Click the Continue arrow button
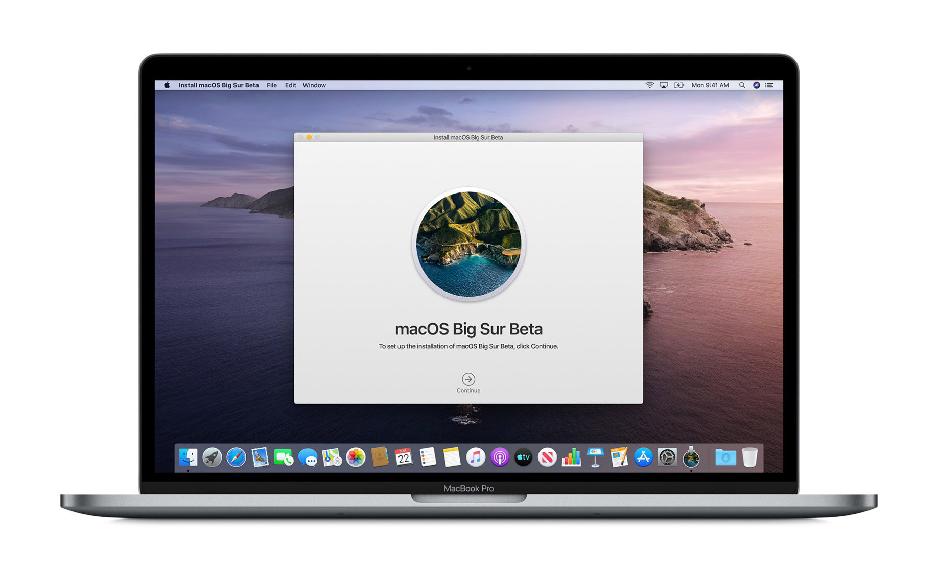Image resolution: width=938 pixels, height=580 pixels. tap(468, 379)
